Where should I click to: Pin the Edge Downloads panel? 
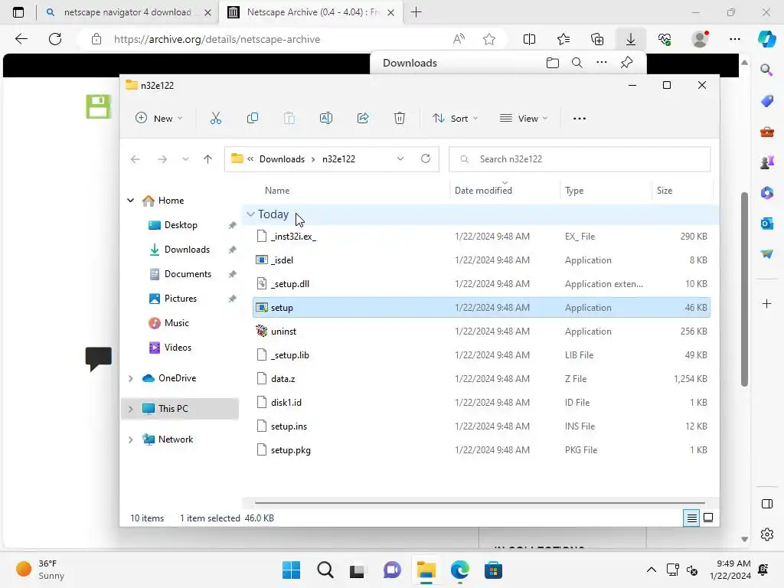tap(626, 63)
